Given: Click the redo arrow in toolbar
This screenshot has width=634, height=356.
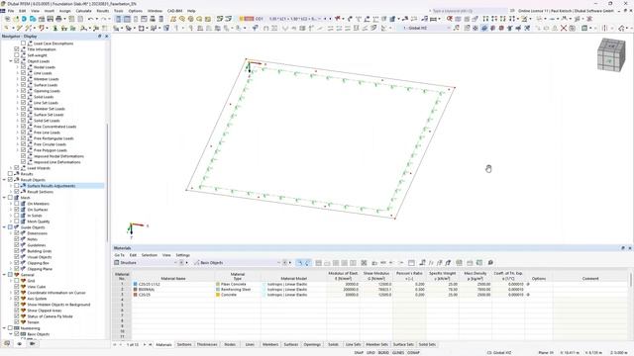Looking at the screenshot, I should pos(104,19).
